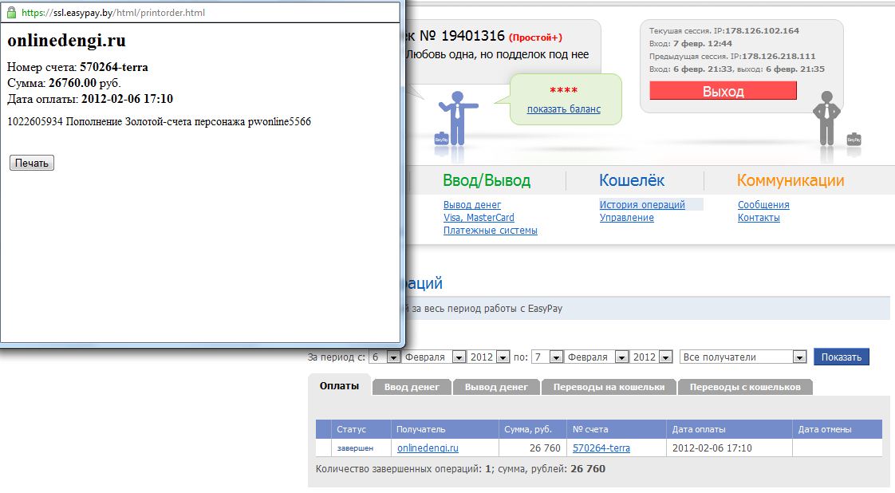This screenshot has width=895, height=493.
Task: Click the green SSL padlock icon in popup
Action: click(x=11, y=12)
